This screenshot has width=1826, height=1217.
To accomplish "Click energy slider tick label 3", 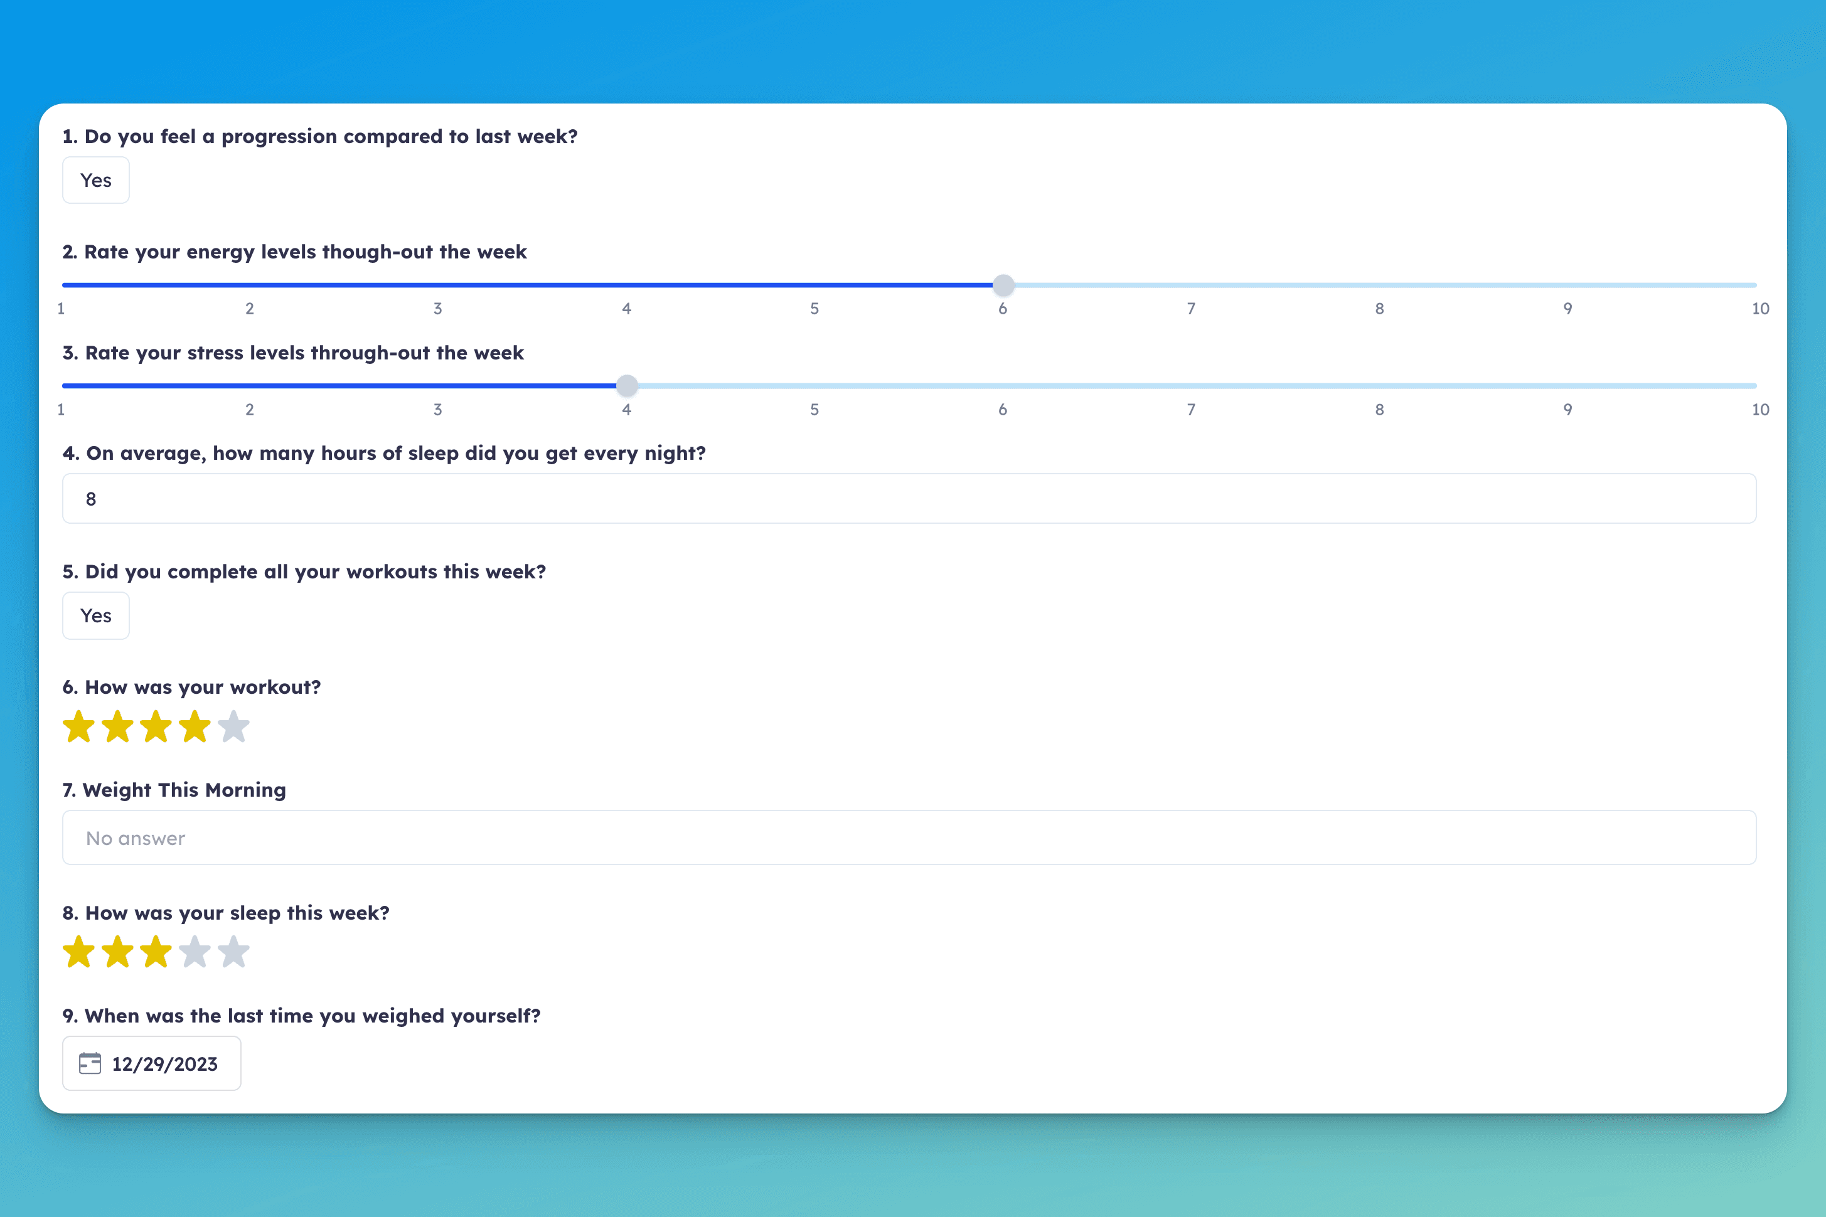I will coord(438,309).
